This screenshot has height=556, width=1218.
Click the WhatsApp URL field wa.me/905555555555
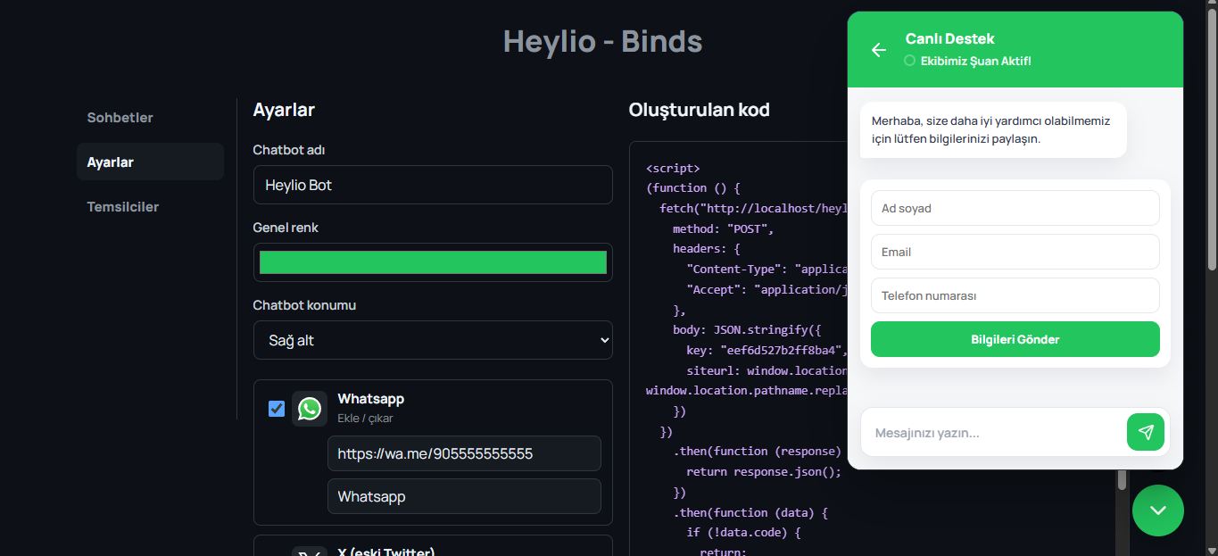pyautogui.click(x=464, y=453)
